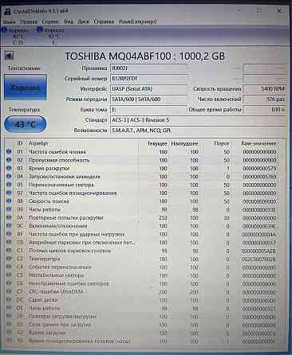Select the Пропускная способность attribute text
The image size is (292, 355).
(x=59, y=160)
